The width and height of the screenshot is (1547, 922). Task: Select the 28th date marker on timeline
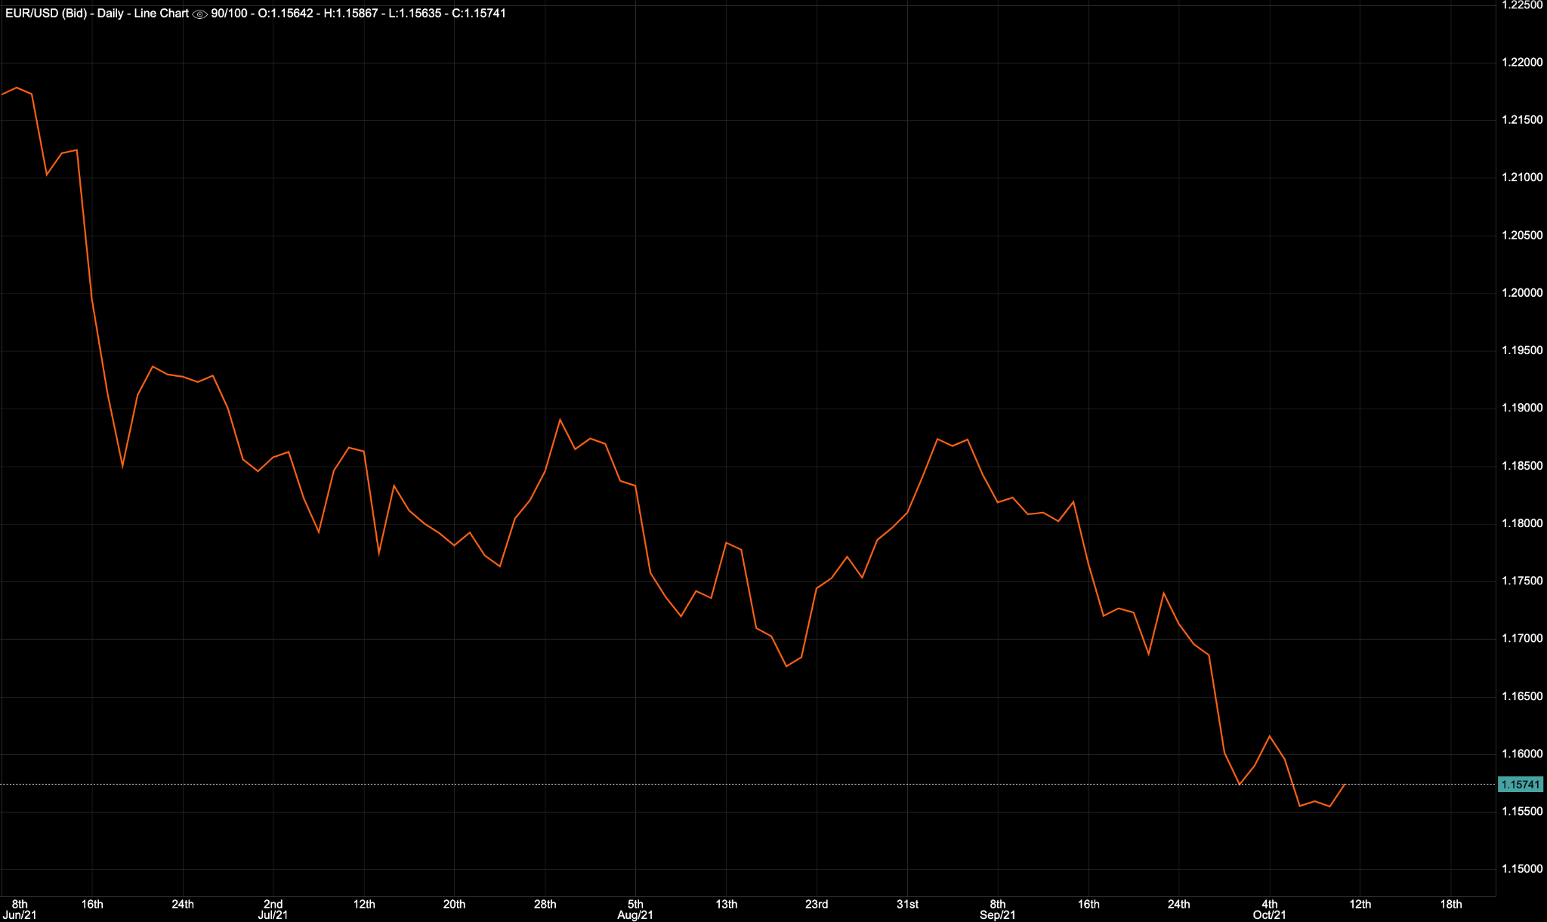pos(547,903)
